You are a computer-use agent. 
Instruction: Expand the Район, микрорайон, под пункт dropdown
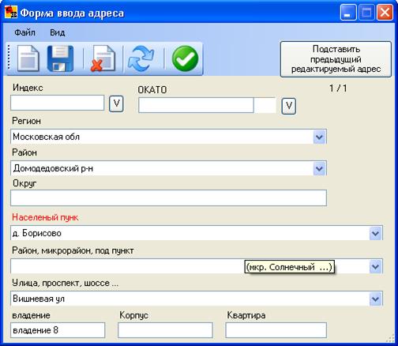coord(375,266)
